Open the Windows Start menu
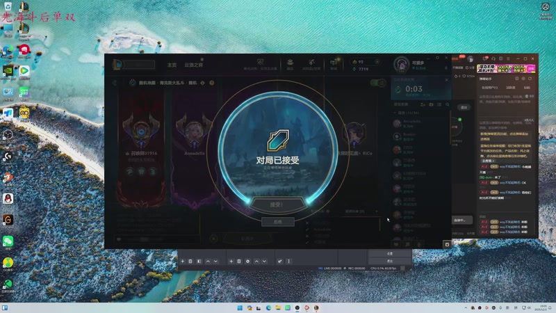The image size is (556, 313). pos(240,307)
